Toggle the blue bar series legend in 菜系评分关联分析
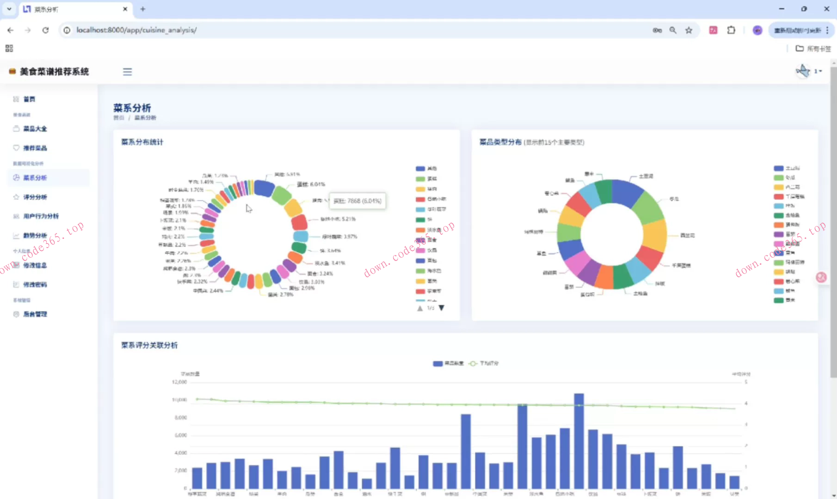 click(437, 364)
